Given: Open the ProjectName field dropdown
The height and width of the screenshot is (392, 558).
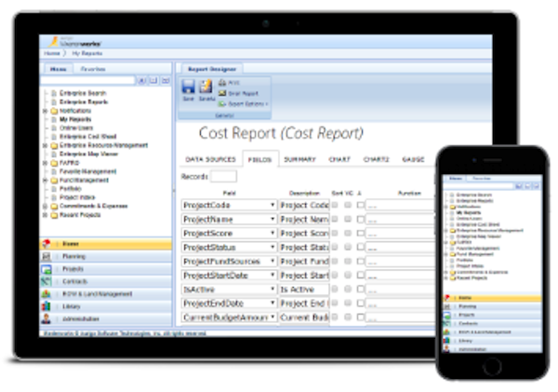Looking at the screenshot, I should [272, 220].
